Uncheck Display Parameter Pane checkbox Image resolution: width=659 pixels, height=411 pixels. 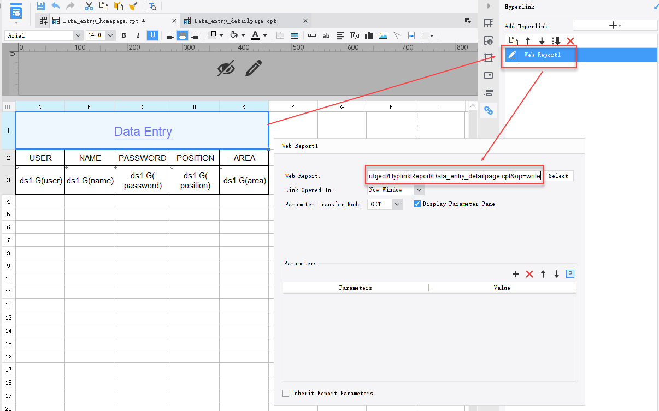(417, 204)
